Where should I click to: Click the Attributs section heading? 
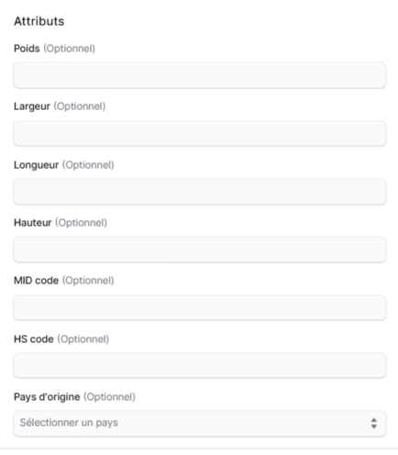coord(39,21)
